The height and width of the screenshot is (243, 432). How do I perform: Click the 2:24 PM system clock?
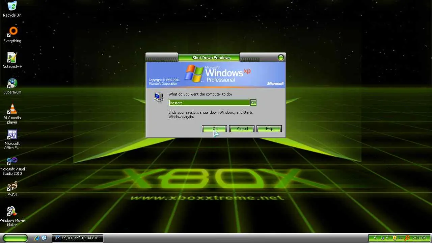click(x=420, y=238)
